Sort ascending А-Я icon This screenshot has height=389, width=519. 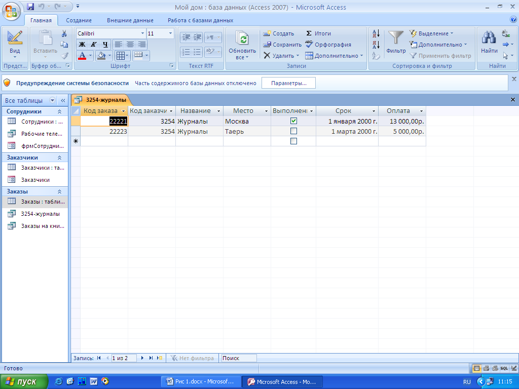point(376,33)
